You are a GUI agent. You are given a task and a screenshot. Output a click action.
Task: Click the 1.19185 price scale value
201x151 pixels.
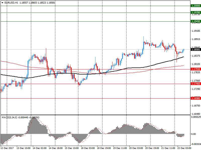[196, 31]
